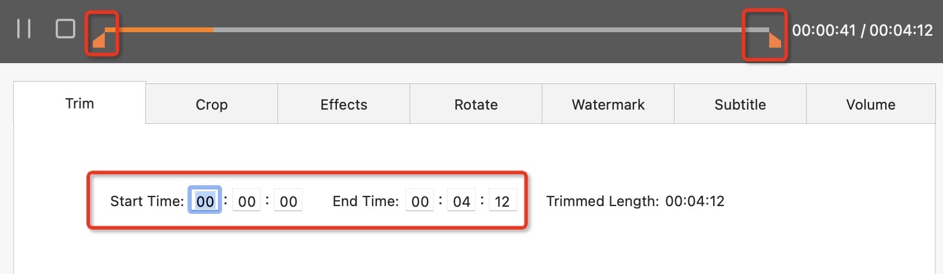Open the Watermark tab

pyautogui.click(x=608, y=105)
